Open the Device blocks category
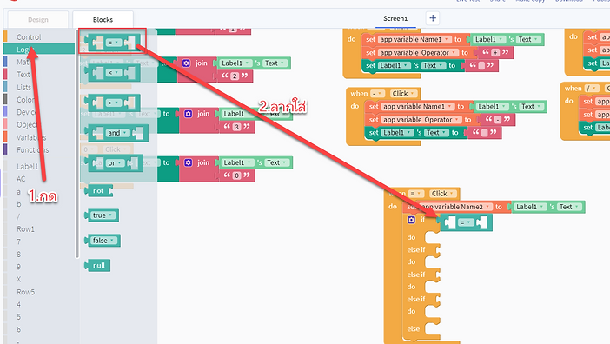This screenshot has height=344, width=610. tap(26, 112)
